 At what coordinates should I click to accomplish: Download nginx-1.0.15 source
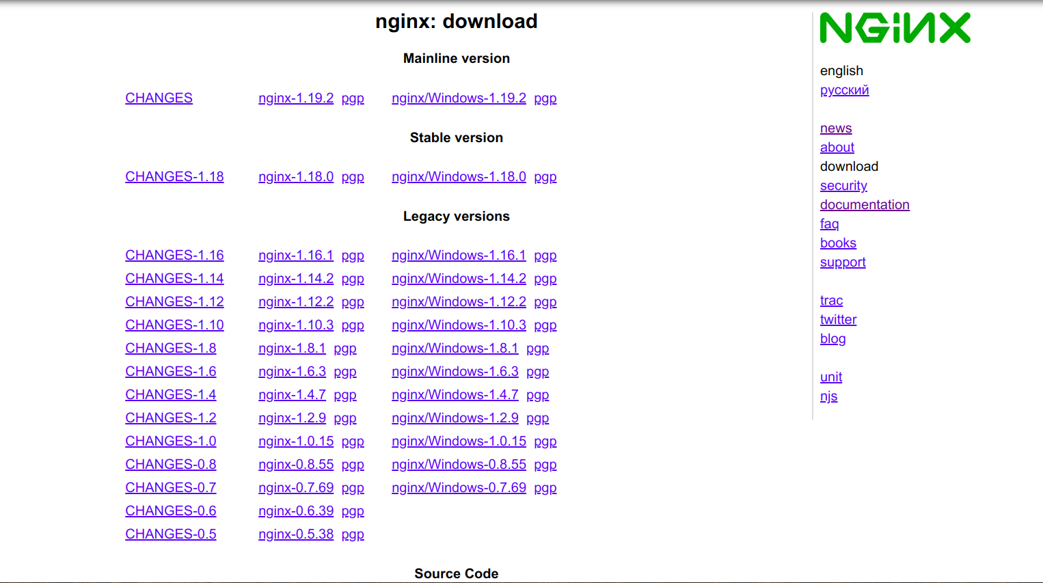[x=296, y=441]
